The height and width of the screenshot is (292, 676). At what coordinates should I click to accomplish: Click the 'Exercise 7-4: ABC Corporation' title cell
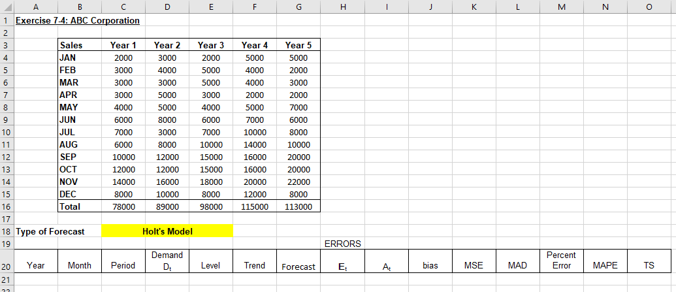[78, 20]
